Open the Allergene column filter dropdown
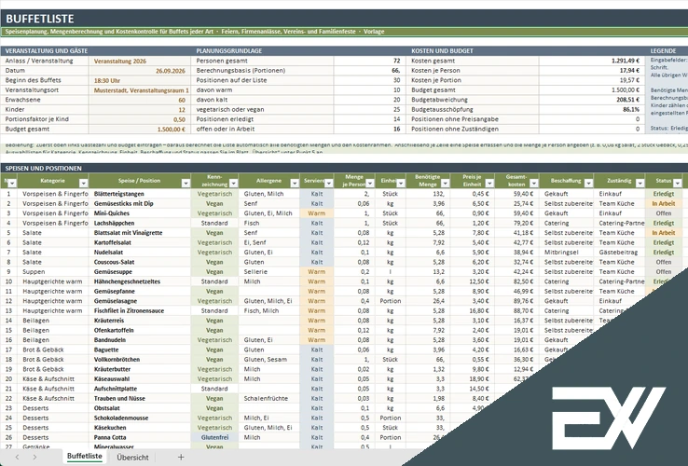This screenshot has height=466, width=688. coord(295,184)
